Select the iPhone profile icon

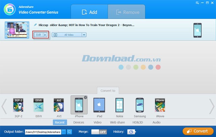point(79,105)
